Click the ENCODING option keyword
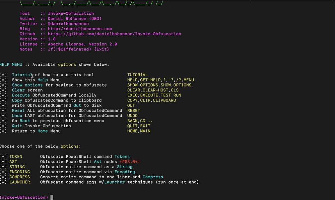The width and height of the screenshot is (335, 200). pyautogui.click(x=20, y=172)
